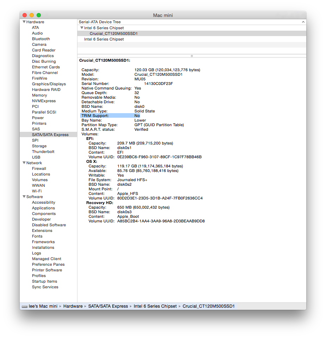Show Startup Items list
Image resolution: width=326 pixels, height=338 pixels.
[45, 281]
